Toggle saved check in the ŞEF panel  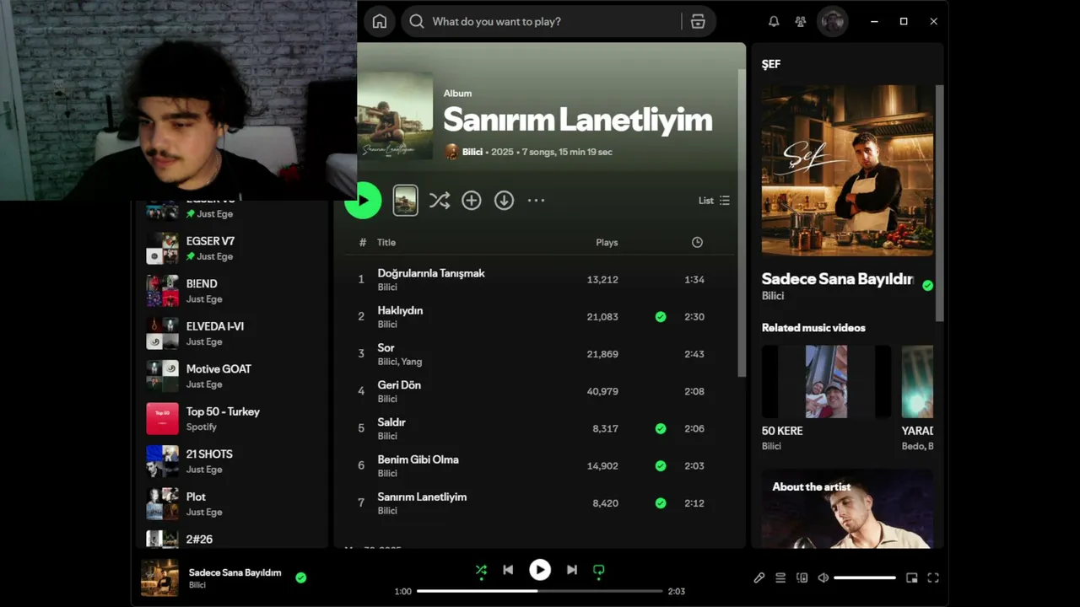tap(928, 286)
